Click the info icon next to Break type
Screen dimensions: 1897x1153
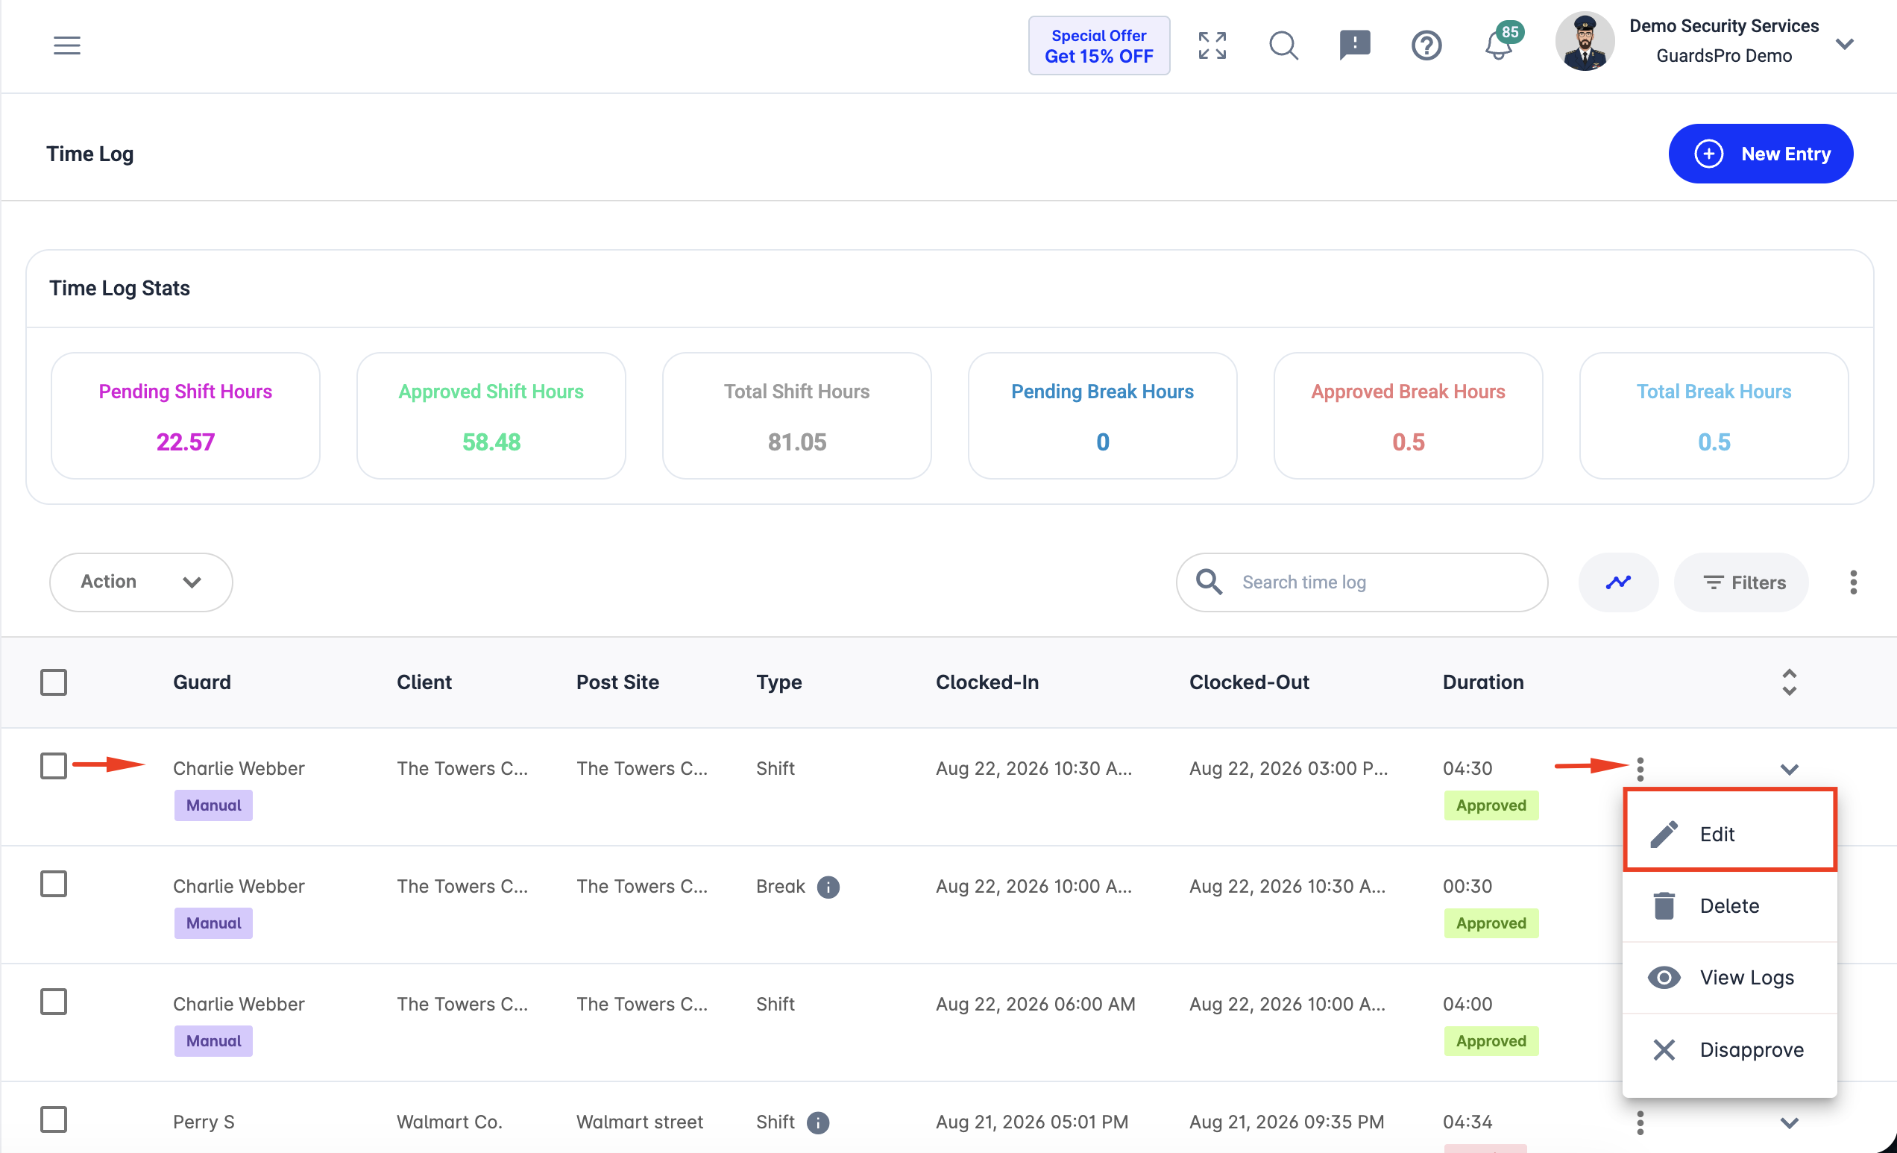[x=828, y=887]
